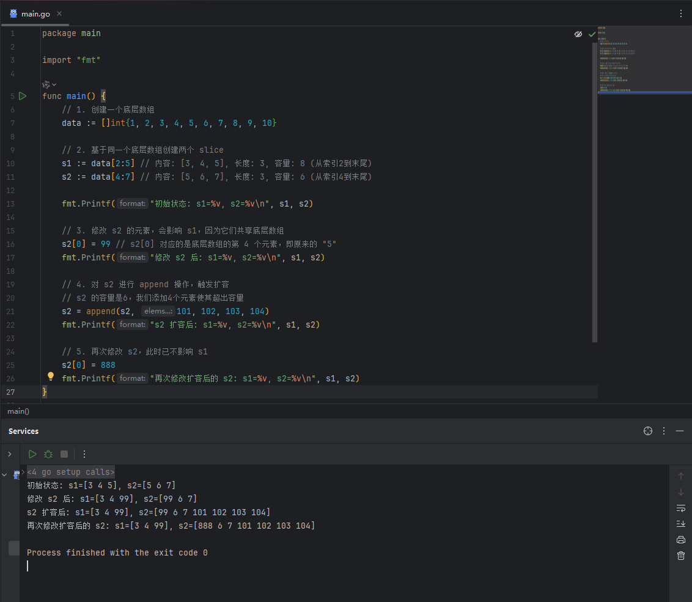
Task: Click the Go gopher run configuration icon
Action: 17,475
